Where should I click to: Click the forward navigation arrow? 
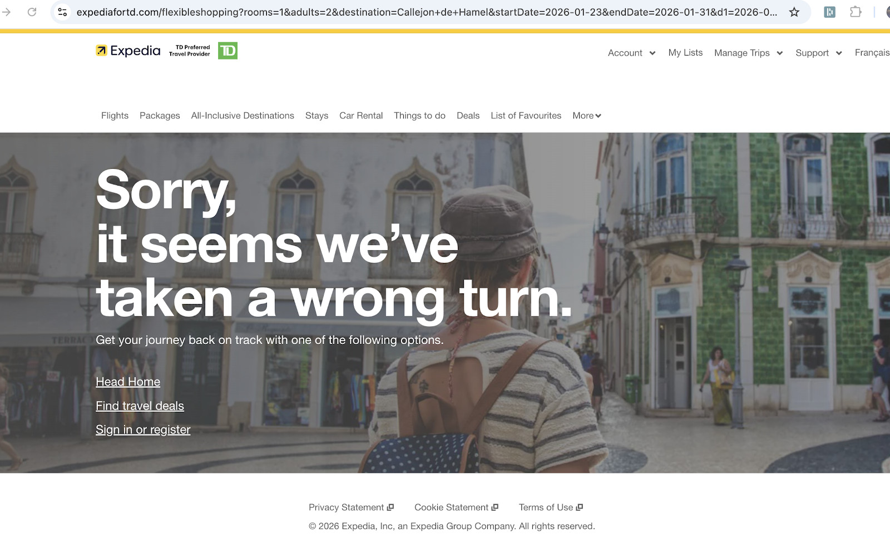pos(7,12)
